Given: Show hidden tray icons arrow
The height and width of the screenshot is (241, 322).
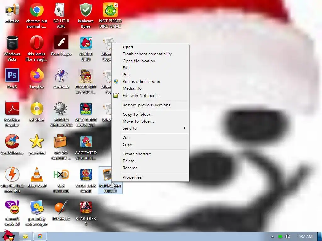Looking at the screenshot, I should (x=273, y=237).
